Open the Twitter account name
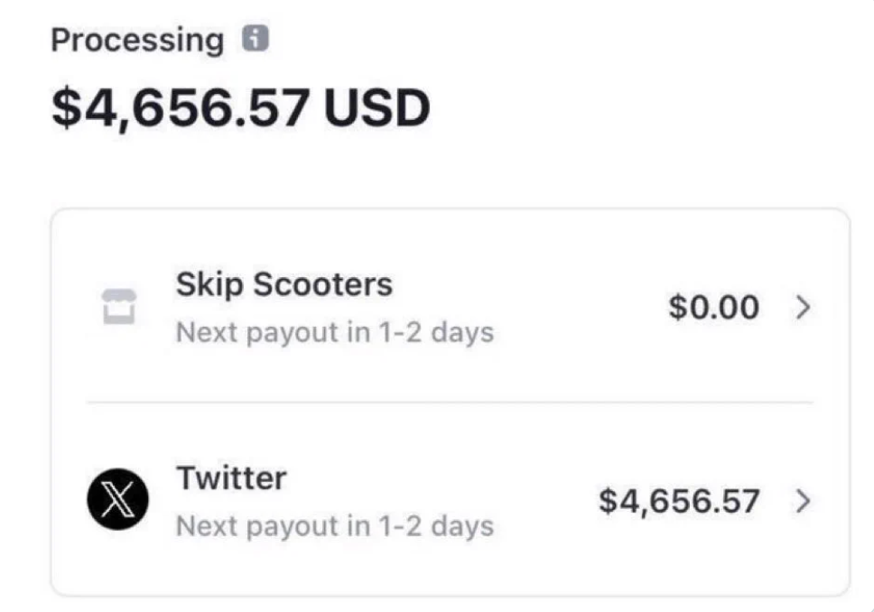Screen dimensions: 874x612 tap(231, 478)
